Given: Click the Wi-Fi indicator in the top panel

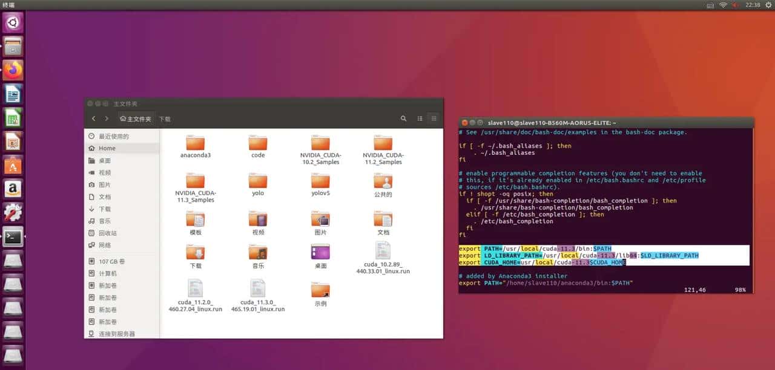Looking at the screenshot, I should tap(724, 5).
